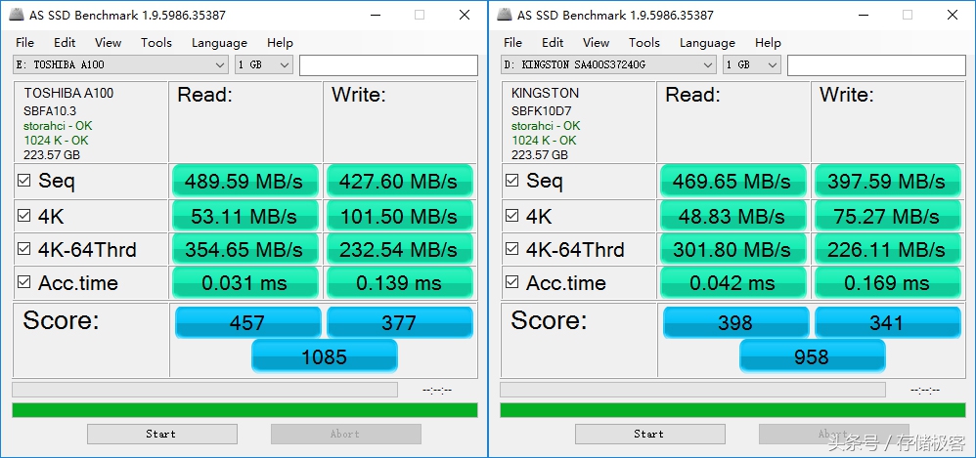The width and height of the screenshot is (976, 458).
Task: Click 4K read result 48.83 MB/s
Action: click(x=733, y=216)
